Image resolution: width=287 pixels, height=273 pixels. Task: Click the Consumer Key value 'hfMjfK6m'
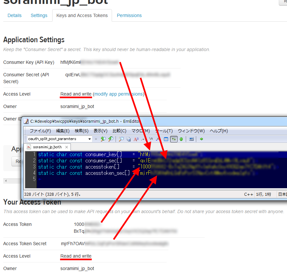click(71, 62)
